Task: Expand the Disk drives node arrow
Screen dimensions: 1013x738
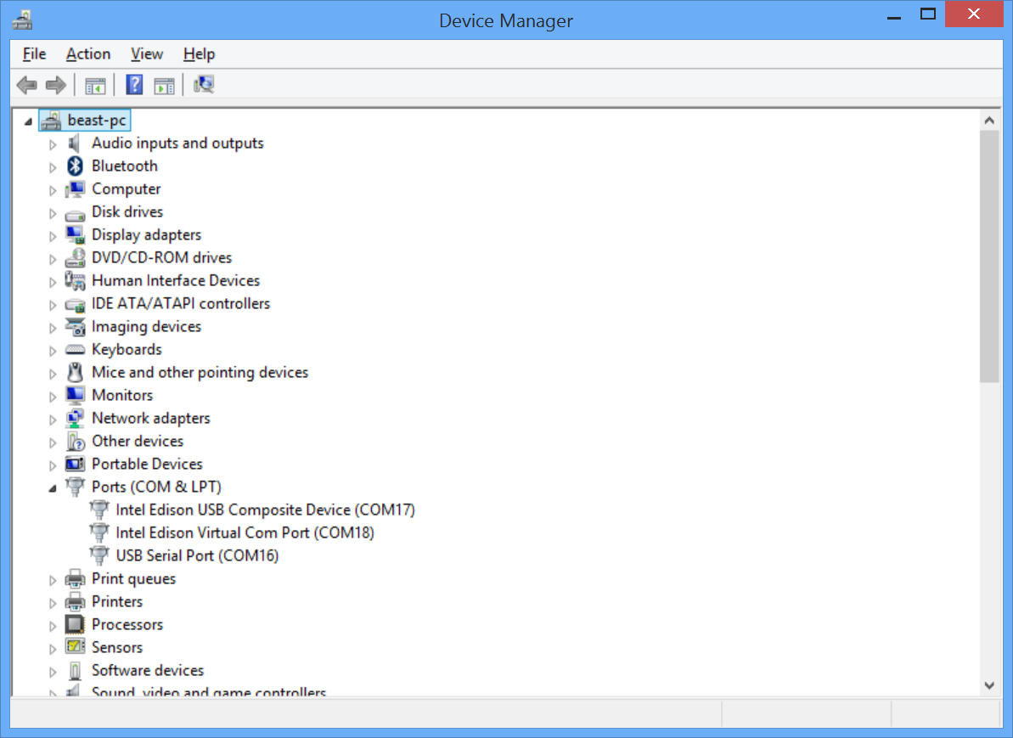Action: 53,213
